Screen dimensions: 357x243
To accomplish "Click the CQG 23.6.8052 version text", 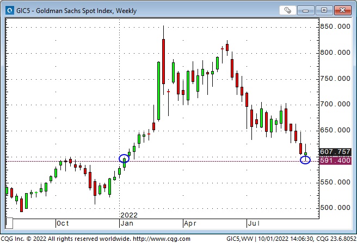I will click(336, 239).
